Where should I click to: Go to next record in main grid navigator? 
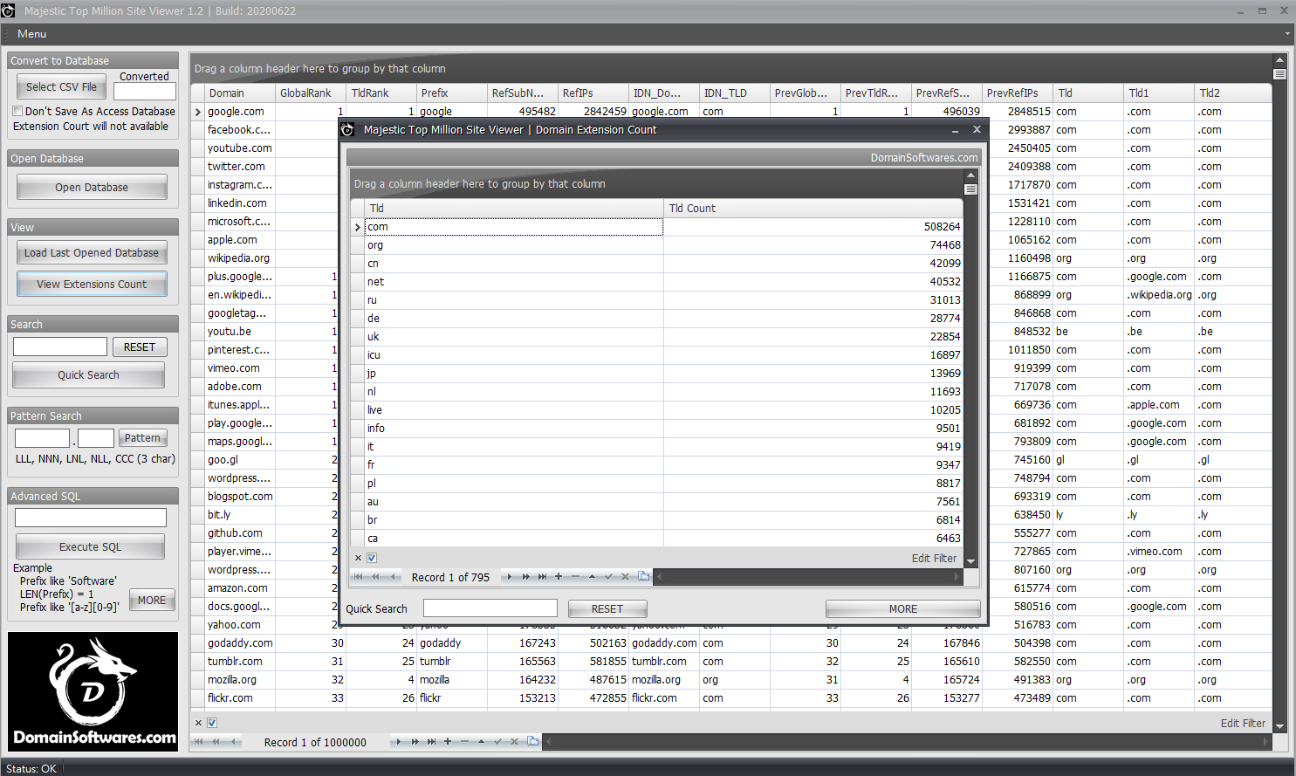coord(398,742)
